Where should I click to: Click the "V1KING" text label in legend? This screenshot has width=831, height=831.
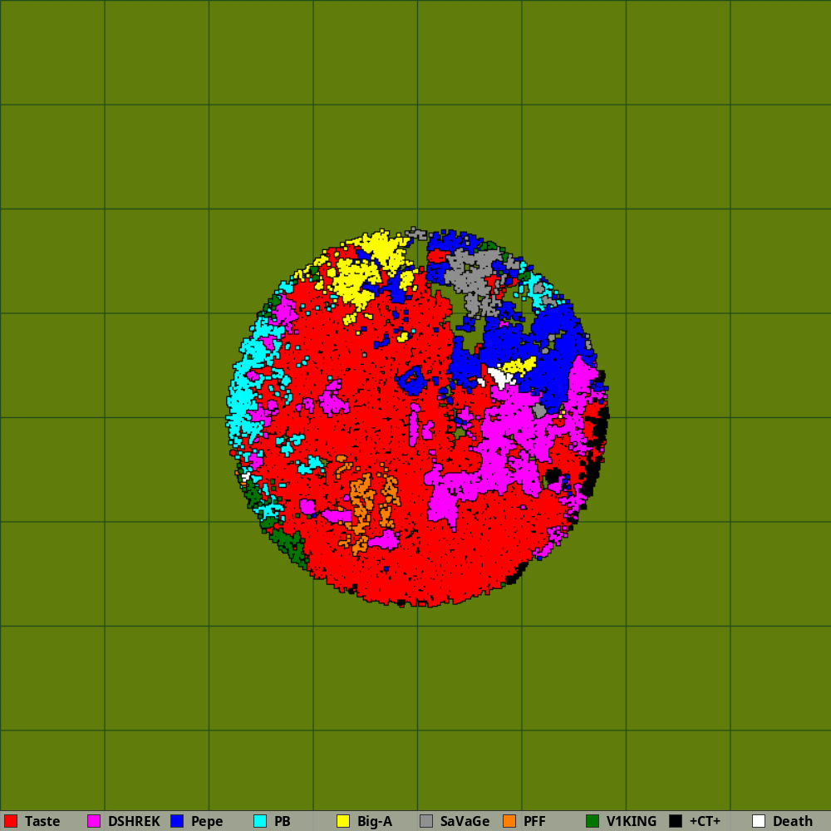pyautogui.click(x=632, y=821)
